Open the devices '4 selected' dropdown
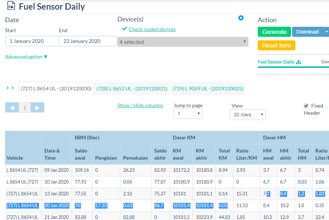329x220 pixels. point(183,42)
